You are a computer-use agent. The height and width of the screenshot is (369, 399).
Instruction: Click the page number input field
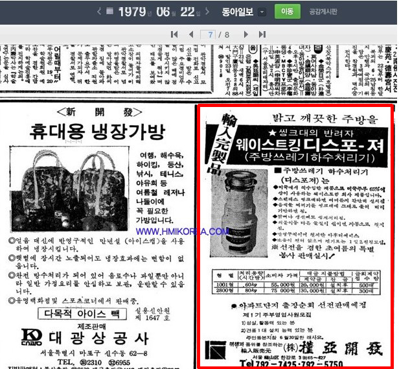pos(208,34)
